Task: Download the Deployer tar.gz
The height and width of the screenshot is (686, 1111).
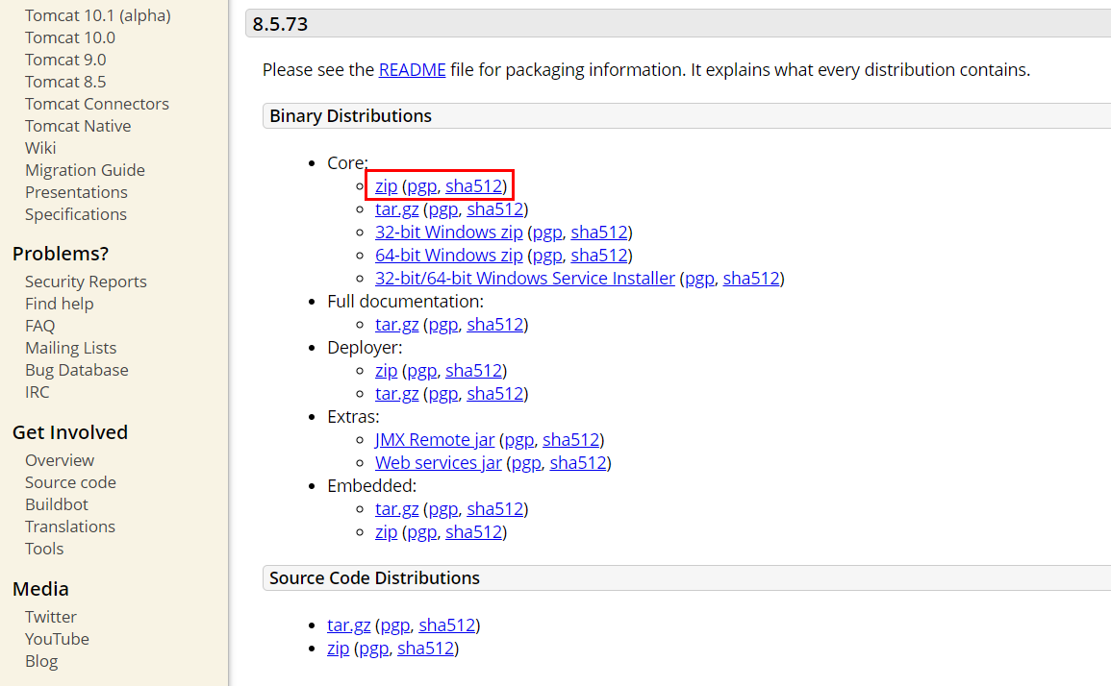Action: tap(396, 393)
